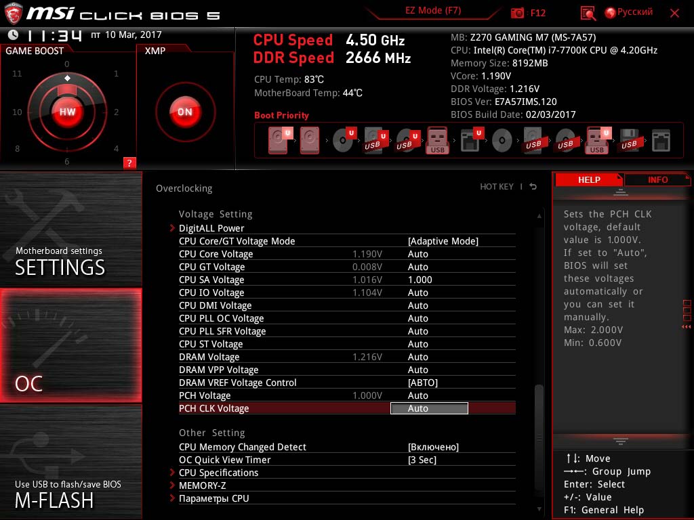
Task: Open the M-FLASH section
Action: [70, 462]
